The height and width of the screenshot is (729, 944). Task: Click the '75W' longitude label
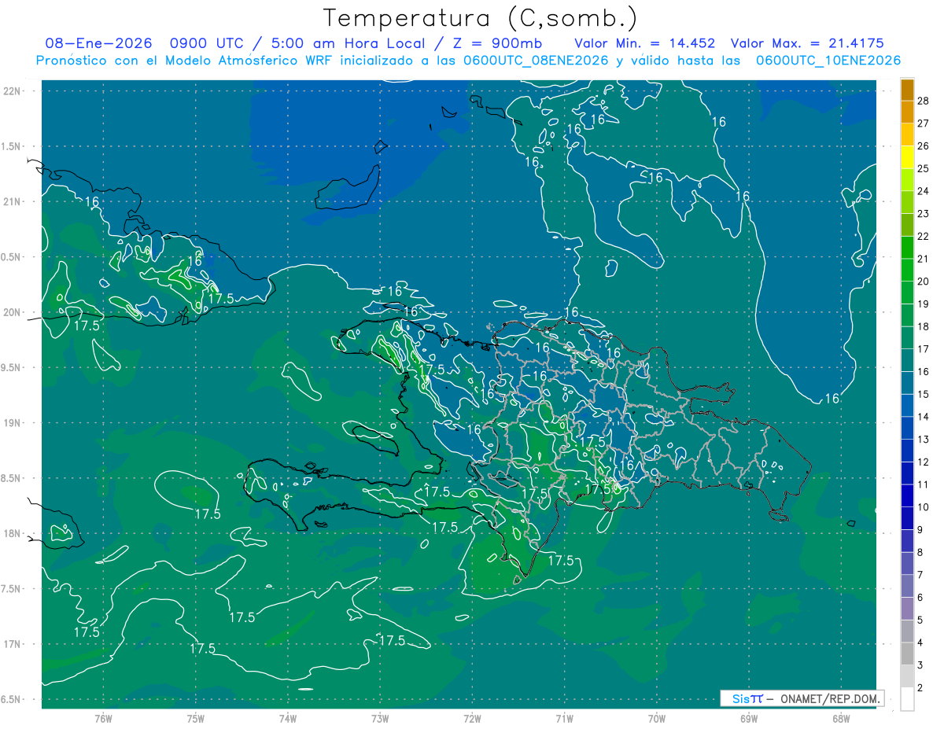pyautogui.click(x=196, y=719)
